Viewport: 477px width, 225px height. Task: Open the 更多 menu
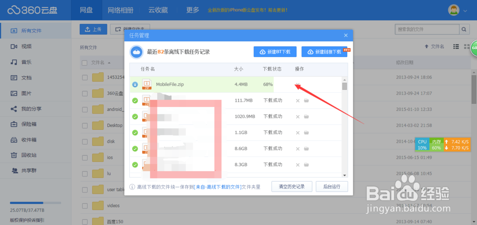(193, 10)
